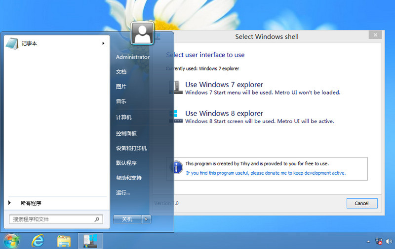Viewport: 395px width, 249px height.
Task: Open shutdown options arrow next to 关机
Action: point(146,219)
